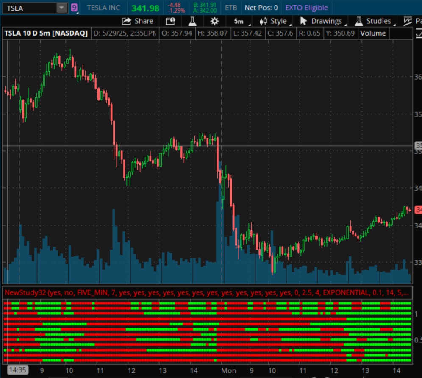This screenshot has width=422, height=378.
Task: Click the EXTO Eligible label
Action: [306, 8]
